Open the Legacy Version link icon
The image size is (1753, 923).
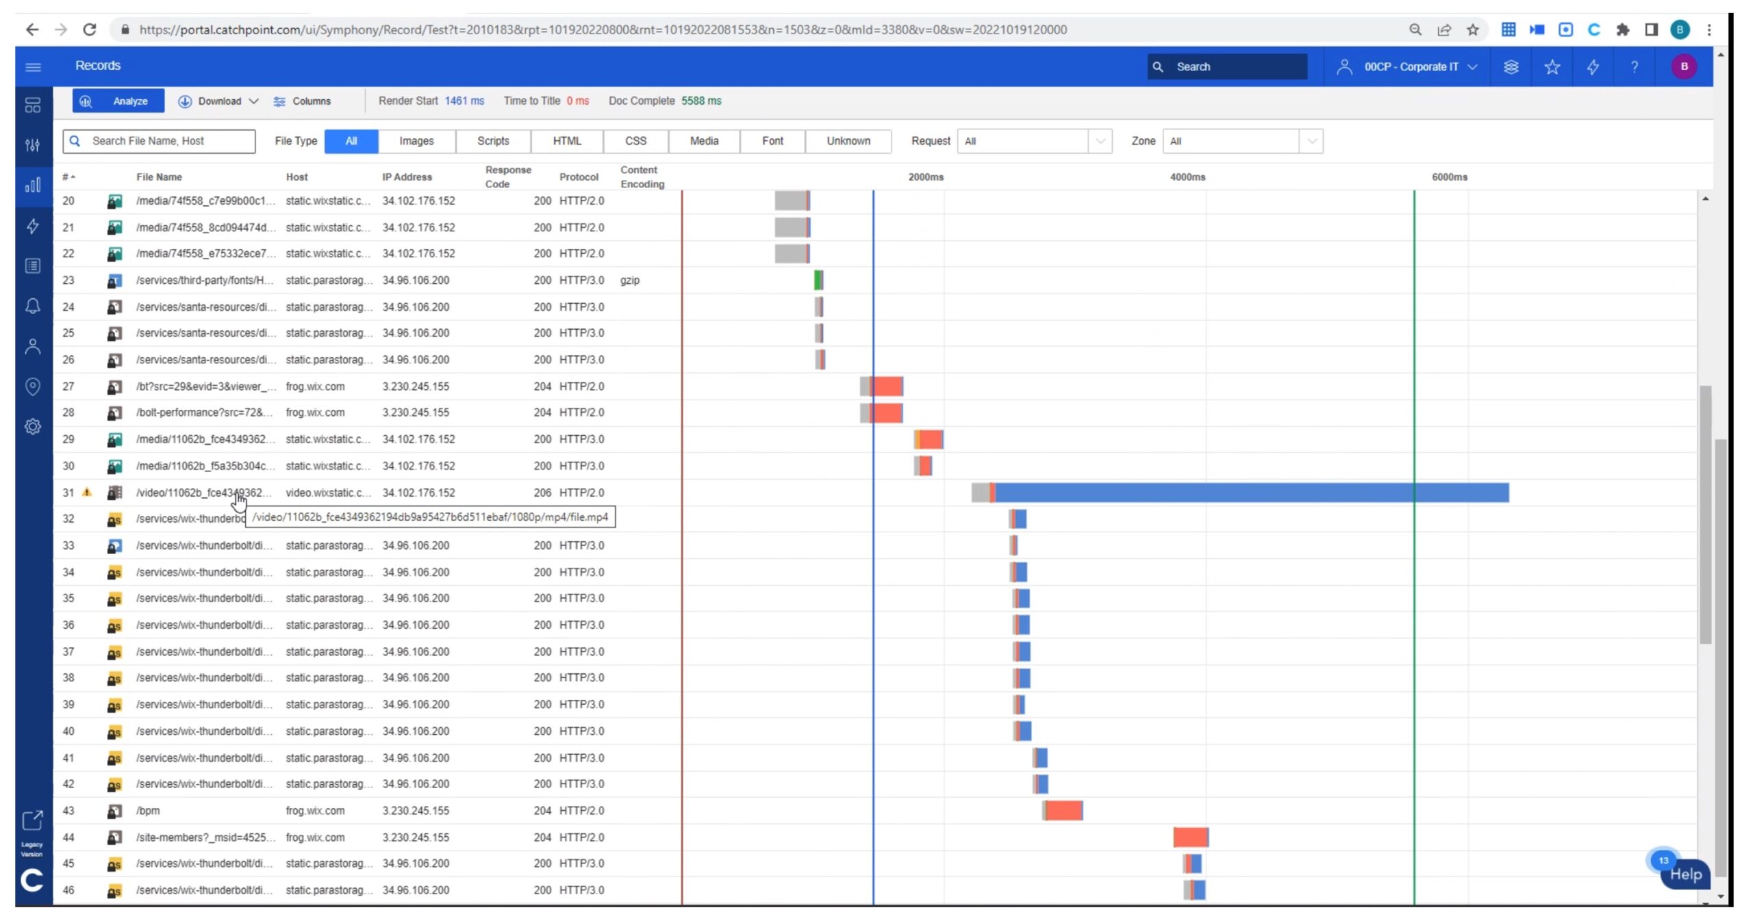pos(32,820)
